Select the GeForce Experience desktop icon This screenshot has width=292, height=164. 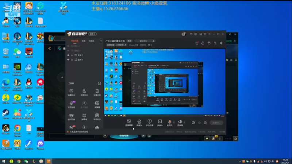(x=17, y=69)
